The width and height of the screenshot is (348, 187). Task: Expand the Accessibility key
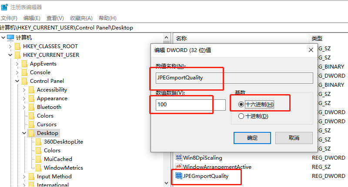point(24,90)
